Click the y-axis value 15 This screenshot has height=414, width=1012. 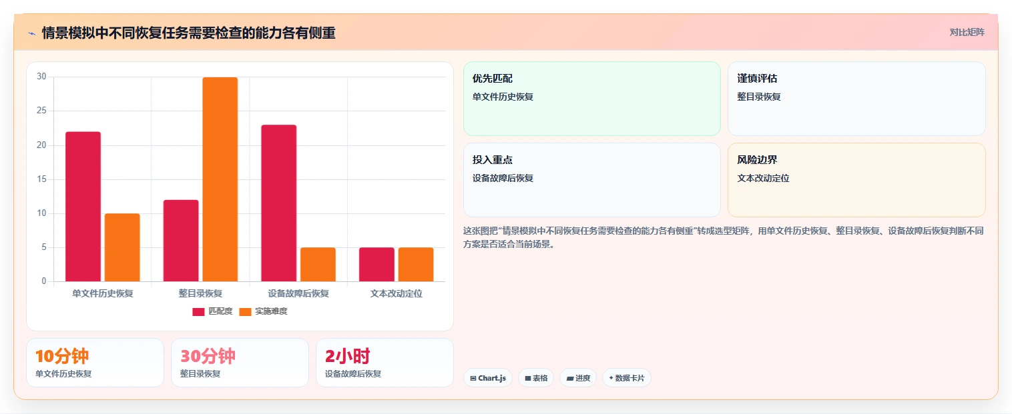[x=41, y=179]
